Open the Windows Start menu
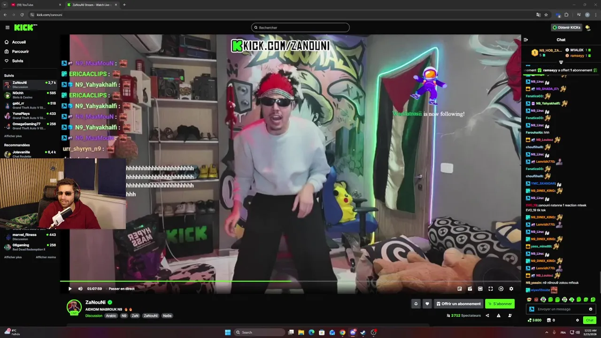Viewport: 601px width, 338px height. [x=228, y=332]
